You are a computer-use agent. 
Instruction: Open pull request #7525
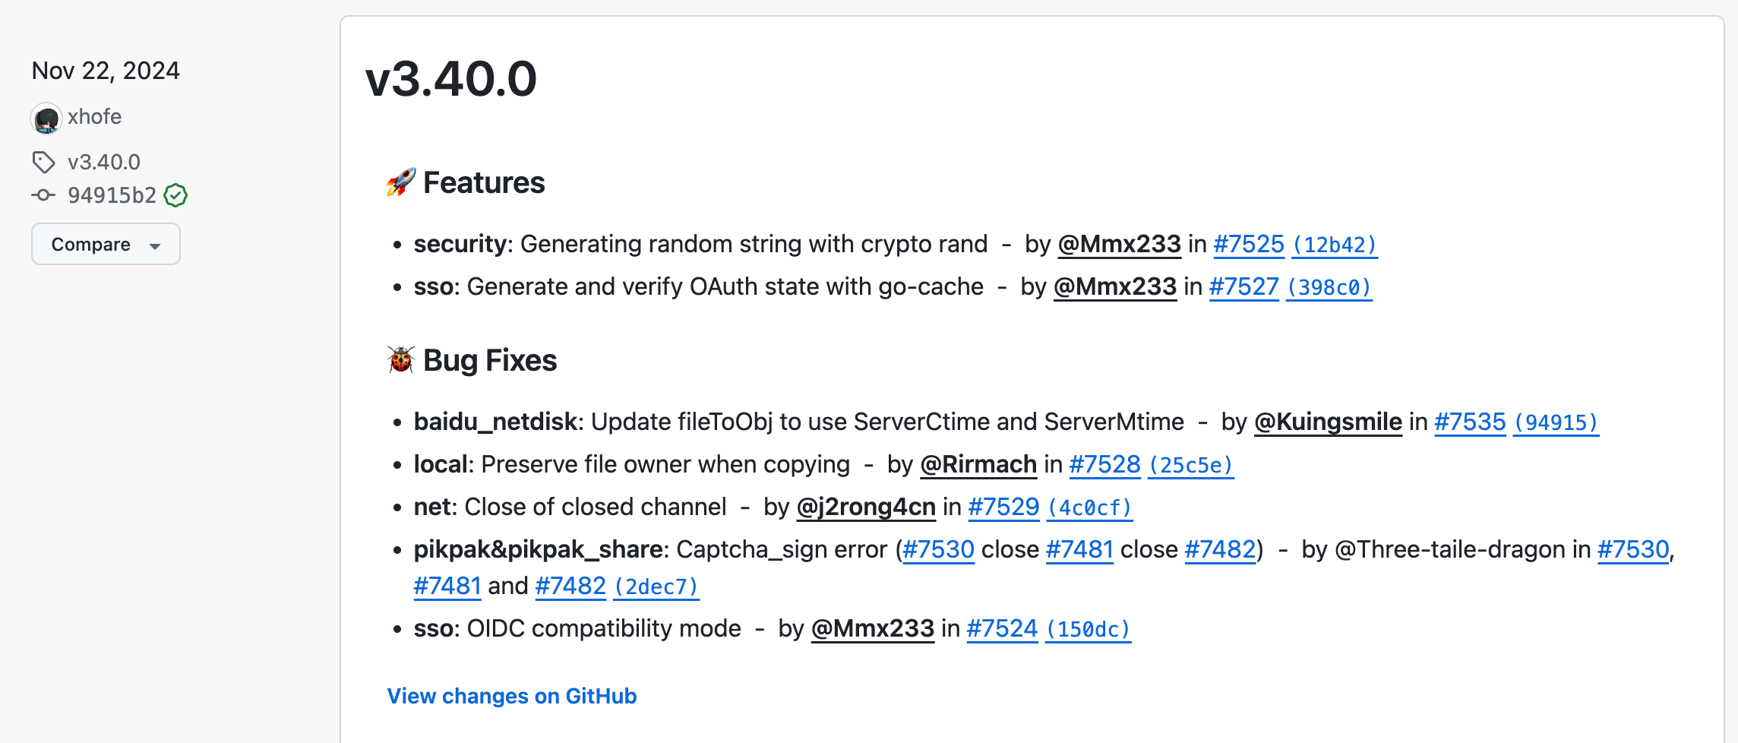tap(1248, 244)
